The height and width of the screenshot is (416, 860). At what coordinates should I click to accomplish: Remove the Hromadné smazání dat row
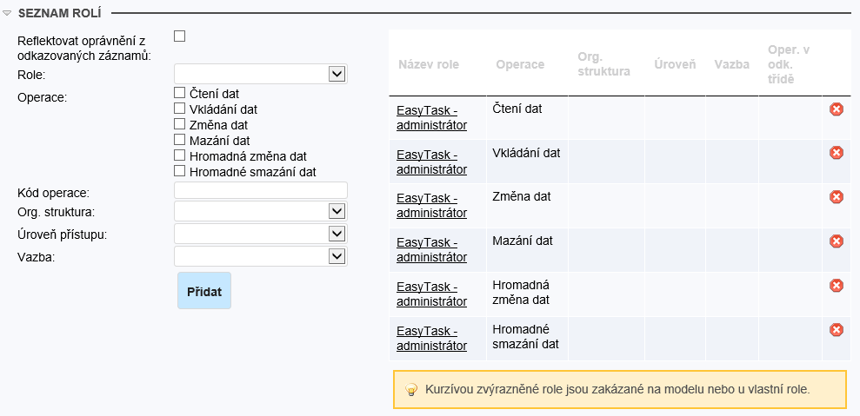pyautogui.click(x=837, y=330)
